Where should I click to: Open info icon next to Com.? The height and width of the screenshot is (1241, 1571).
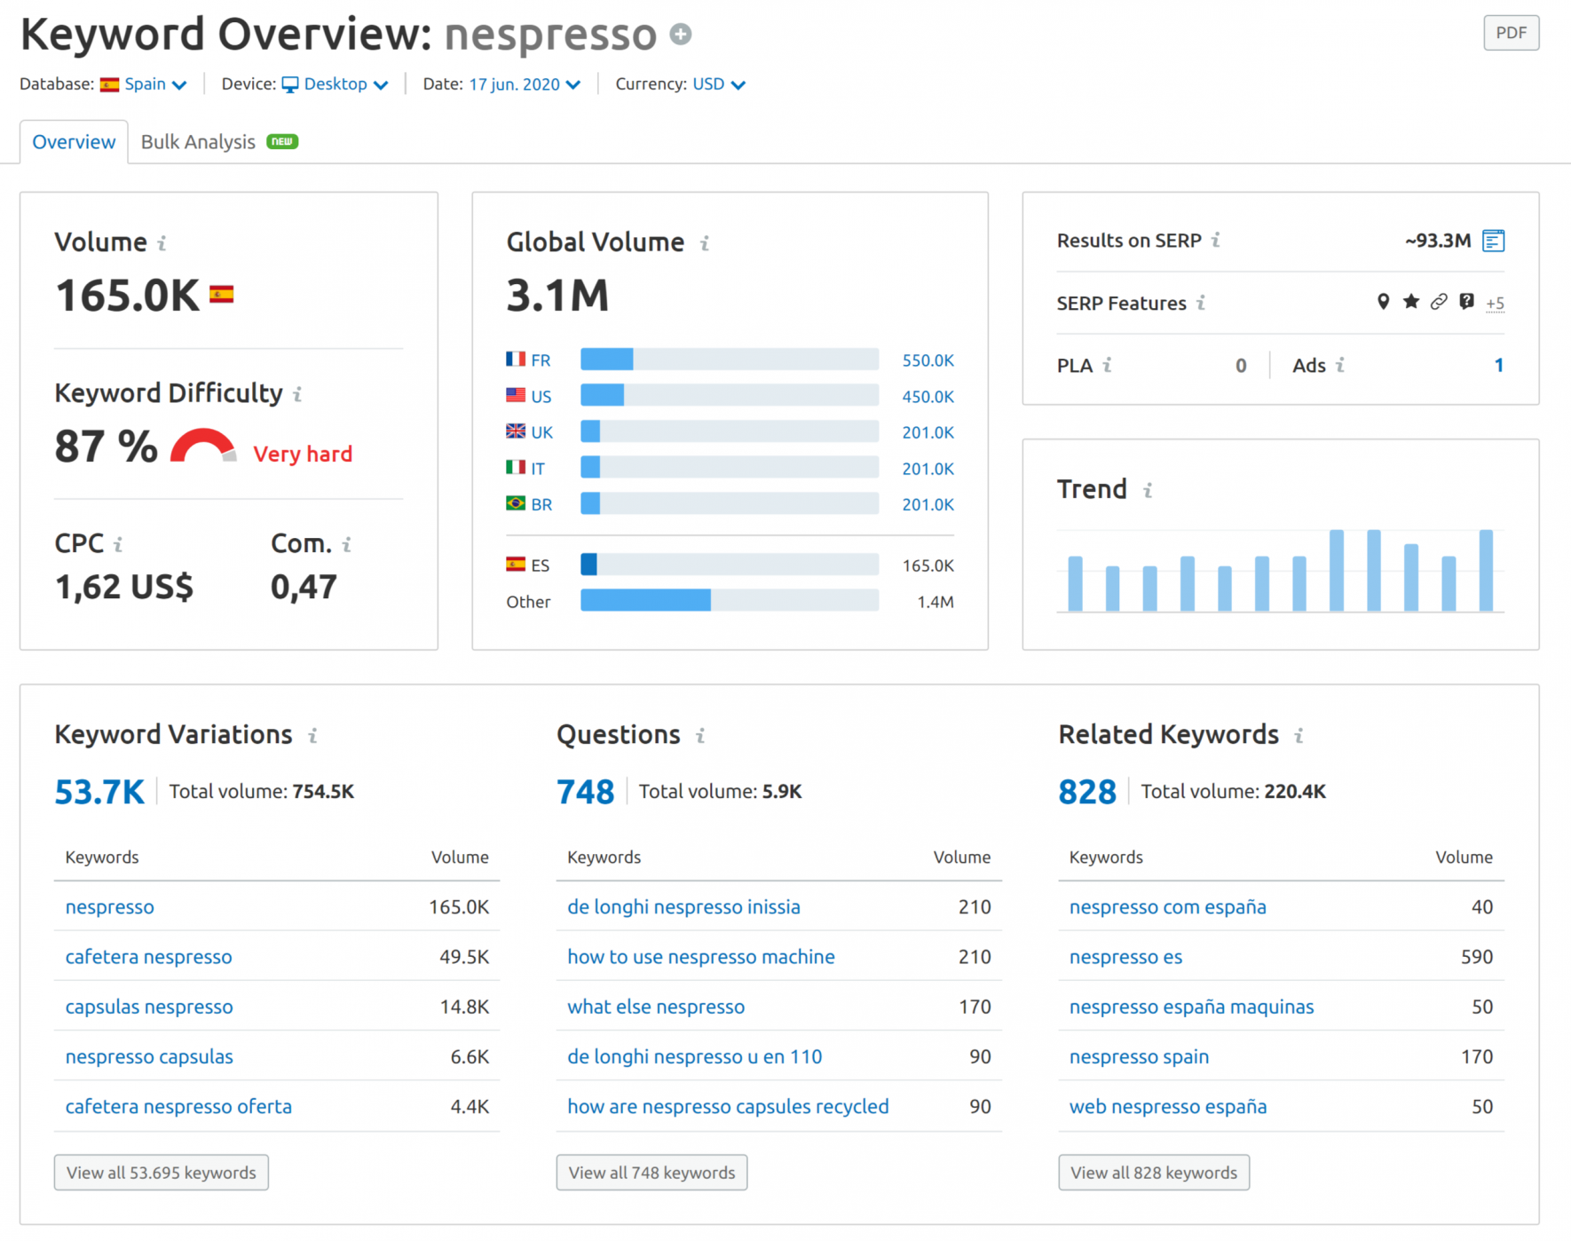347,544
